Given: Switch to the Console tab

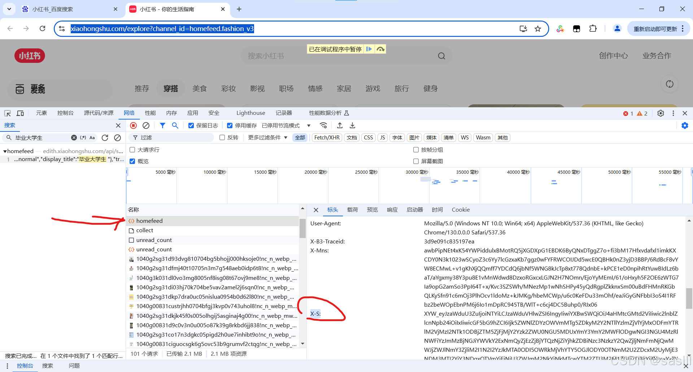Looking at the screenshot, I should click(x=65, y=113).
